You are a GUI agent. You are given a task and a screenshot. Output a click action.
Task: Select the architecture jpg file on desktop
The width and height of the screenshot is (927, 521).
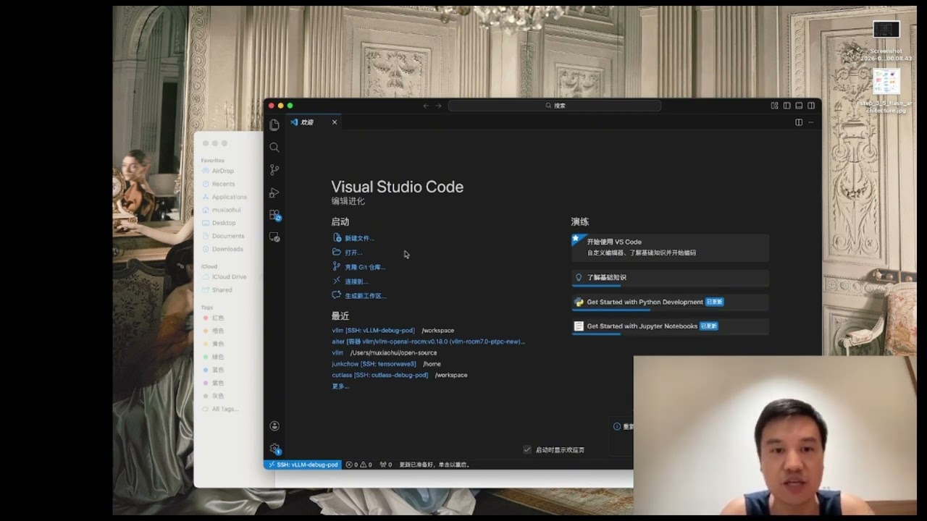pos(886,82)
